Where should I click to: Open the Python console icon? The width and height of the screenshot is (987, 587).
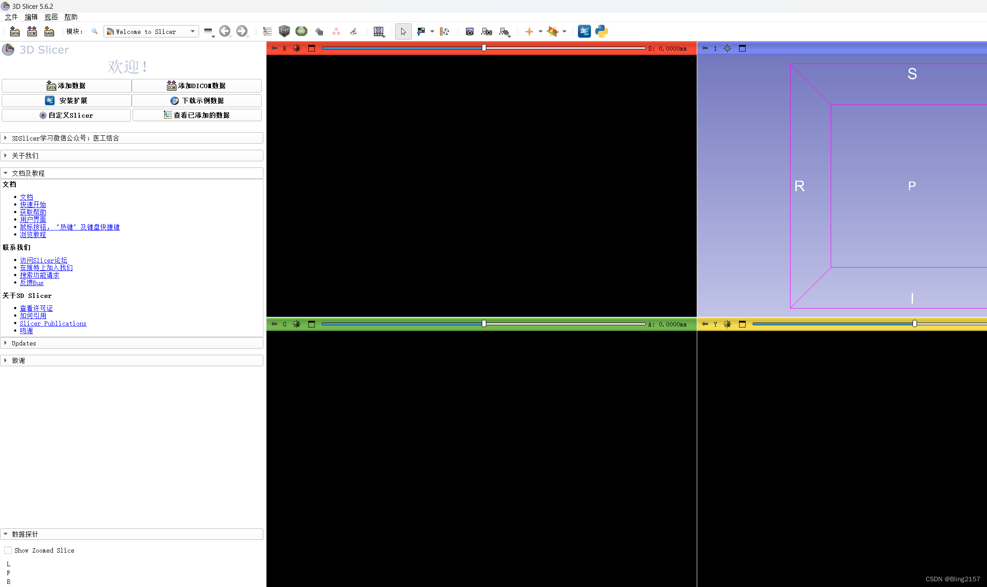click(x=601, y=31)
